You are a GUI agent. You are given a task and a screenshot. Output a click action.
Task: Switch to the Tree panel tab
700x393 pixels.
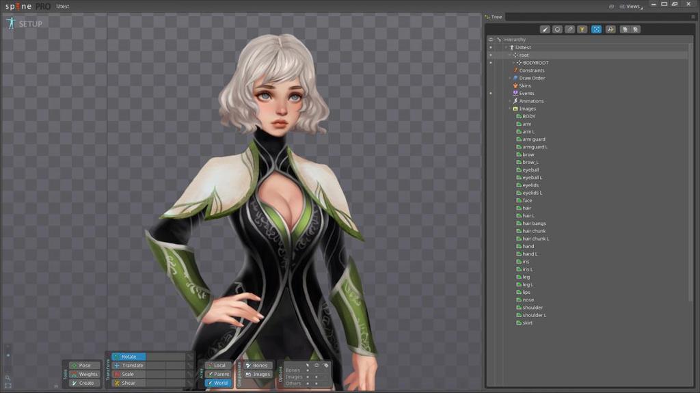coord(494,17)
